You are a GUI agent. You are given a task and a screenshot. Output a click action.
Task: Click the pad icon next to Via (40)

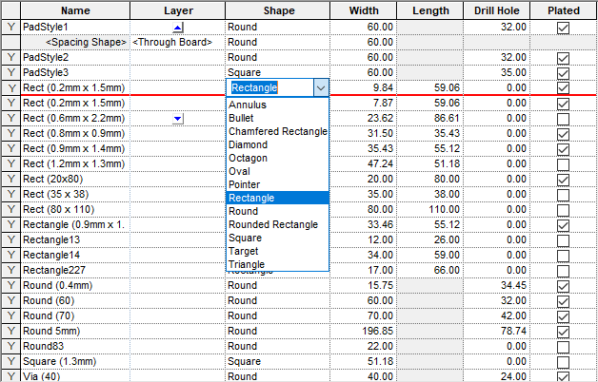point(10,376)
